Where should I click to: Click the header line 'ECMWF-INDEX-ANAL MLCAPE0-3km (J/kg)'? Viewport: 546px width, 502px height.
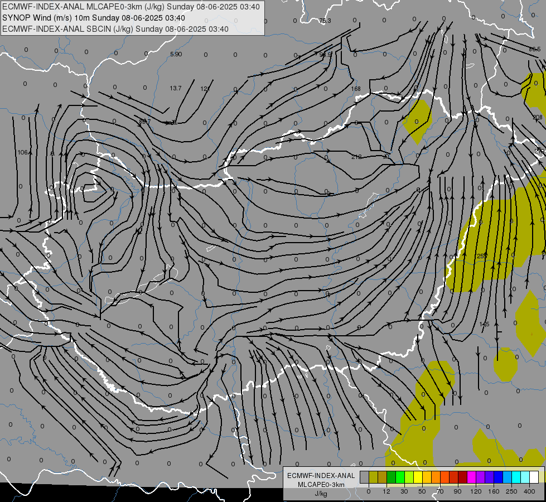coord(84,7)
